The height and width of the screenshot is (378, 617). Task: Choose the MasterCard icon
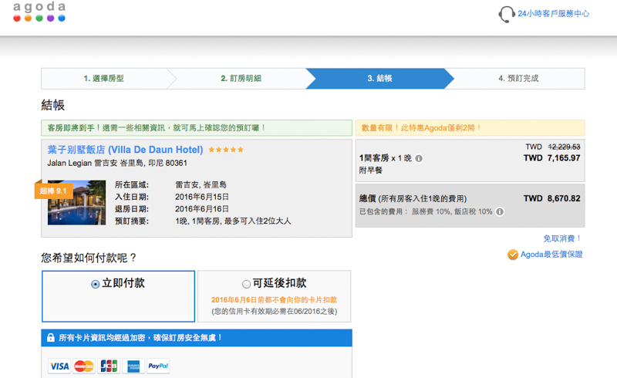(x=84, y=366)
